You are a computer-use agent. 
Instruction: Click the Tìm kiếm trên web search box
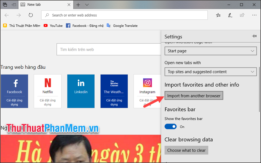coord(109,49)
